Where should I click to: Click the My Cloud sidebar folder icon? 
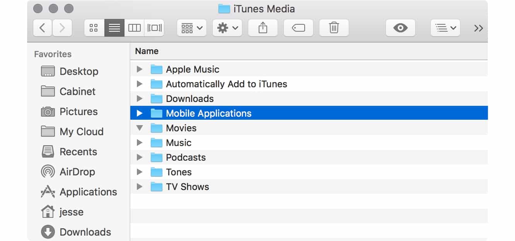pyautogui.click(x=48, y=132)
